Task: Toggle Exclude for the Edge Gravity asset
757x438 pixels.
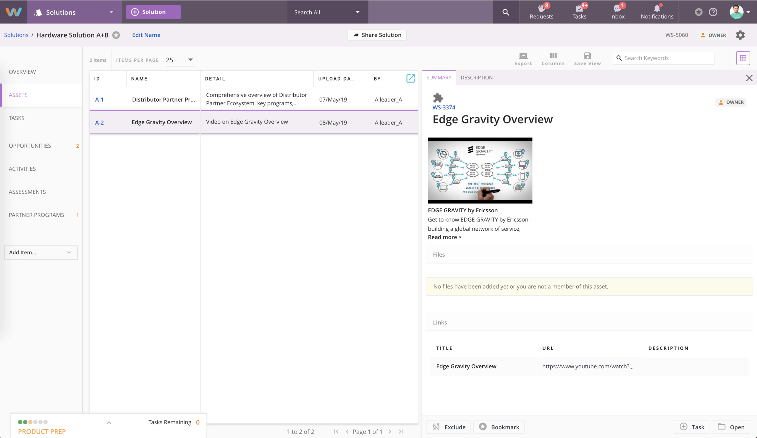Action: click(449, 427)
